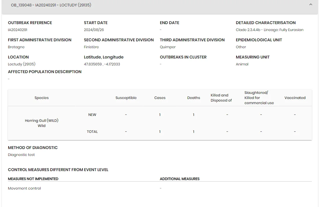
Task: Select the outbreak reference IA20240291 value
Action: pos(17,30)
